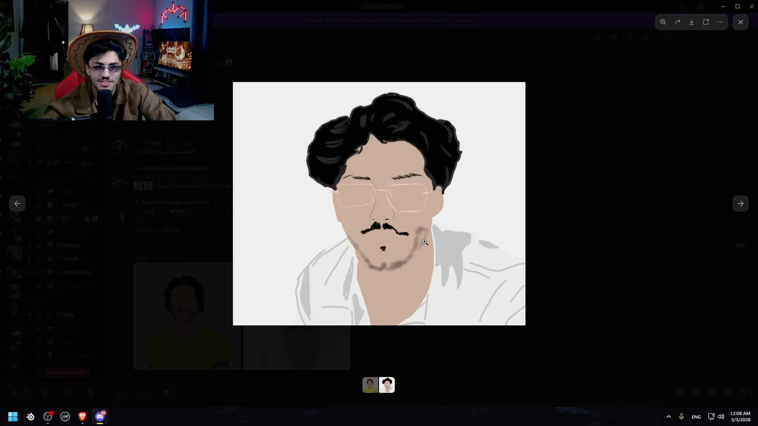
Task: Open the image in browser
Action: (706, 22)
